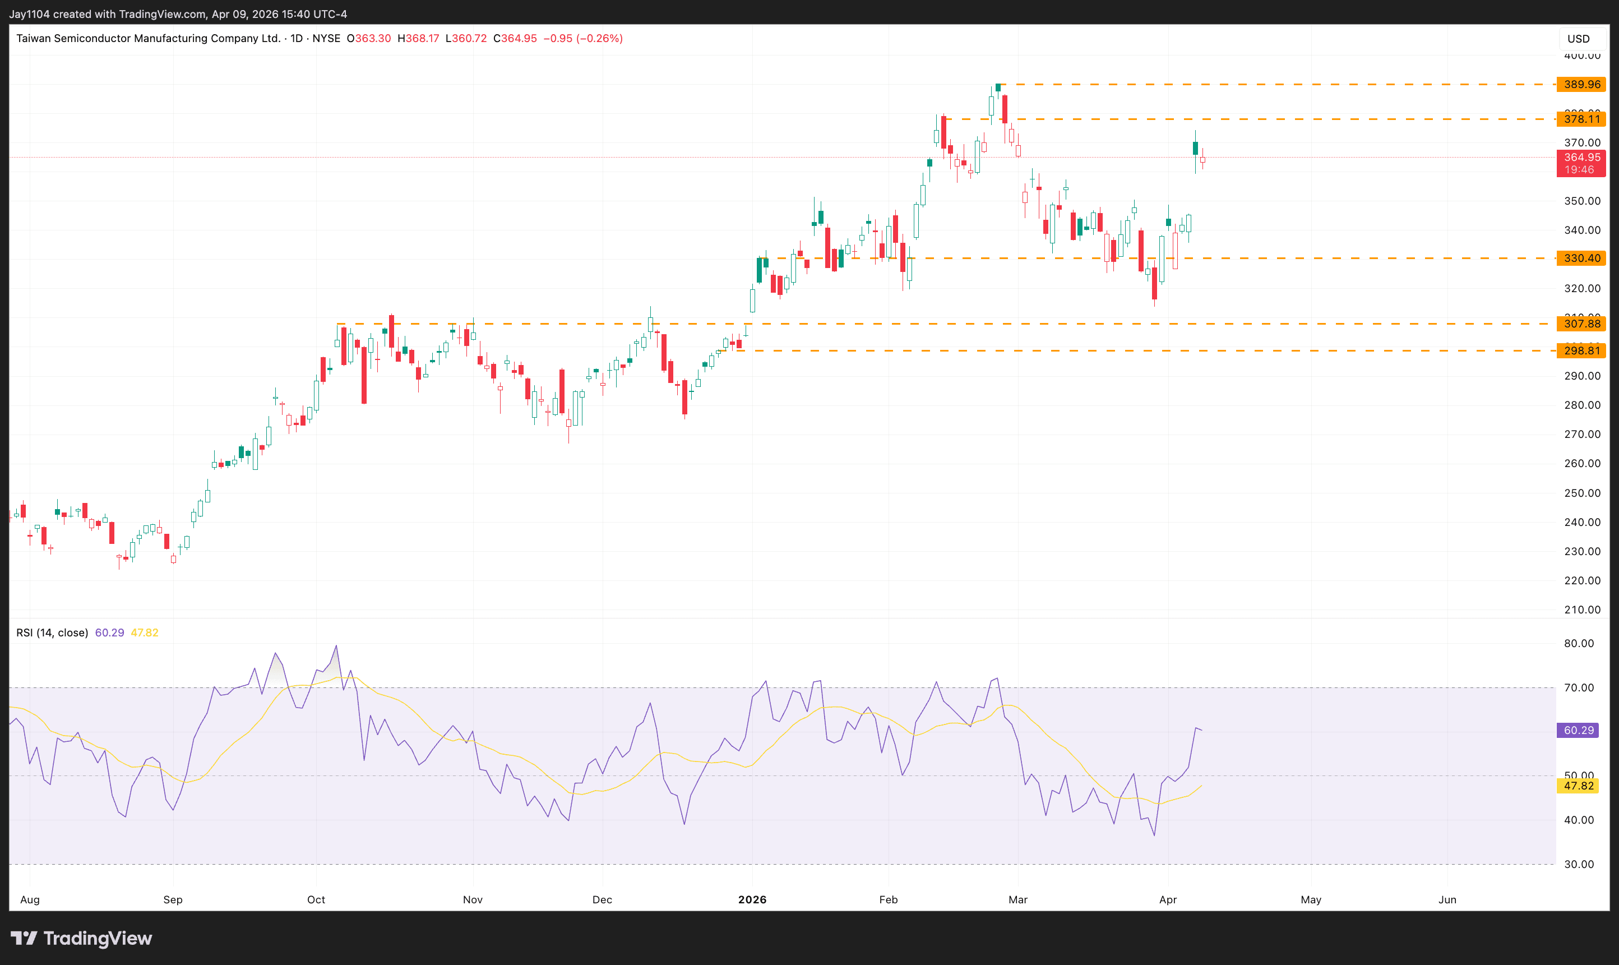Expand the USD currency selector on price axis
This screenshot has height=965, width=1619.
point(1579,38)
